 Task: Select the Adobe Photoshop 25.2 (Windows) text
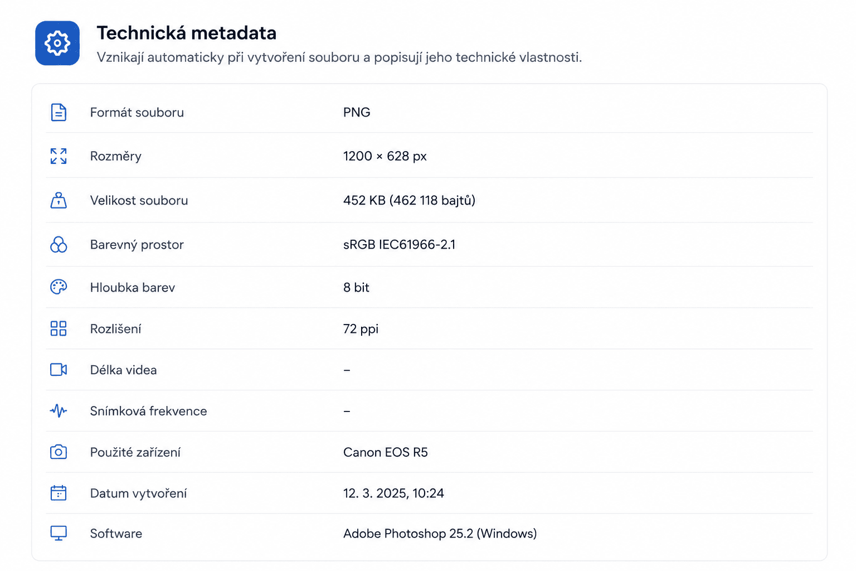pos(440,534)
